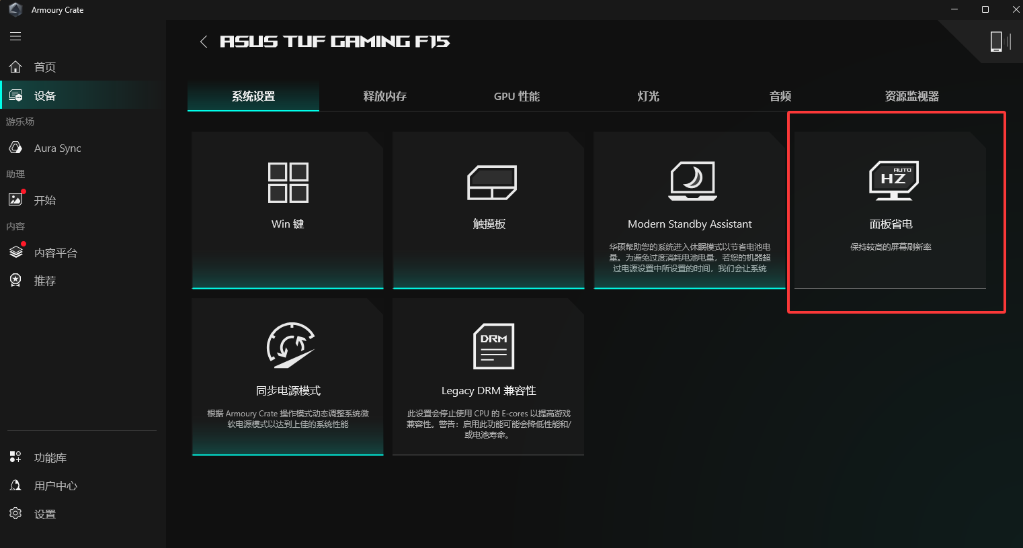
Task: Switch to the GPU 性能 tab
Action: pos(517,97)
